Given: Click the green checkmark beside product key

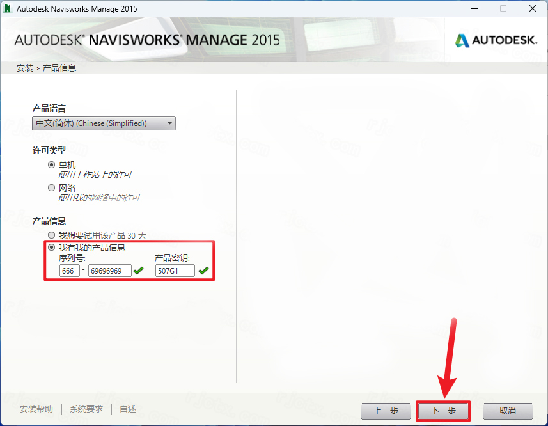Looking at the screenshot, I should point(203,271).
